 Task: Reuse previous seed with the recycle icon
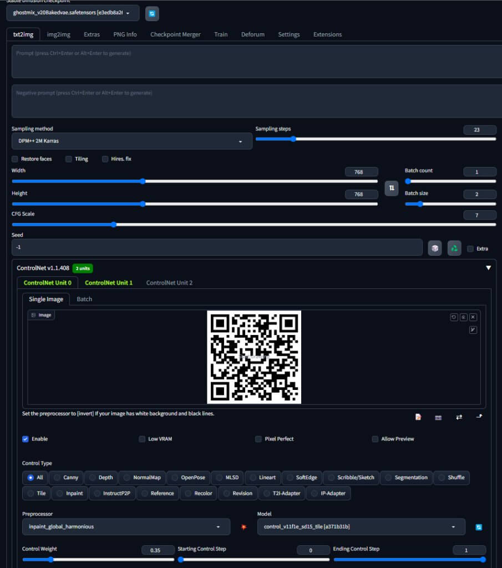point(454,248)
